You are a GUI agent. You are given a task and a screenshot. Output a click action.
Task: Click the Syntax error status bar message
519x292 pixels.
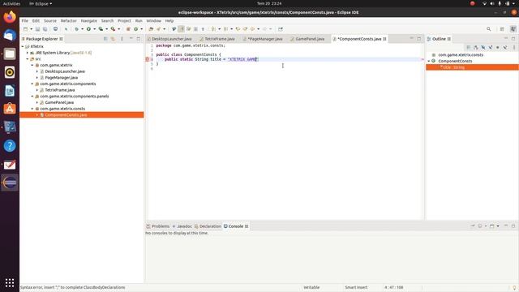(73, 287)
